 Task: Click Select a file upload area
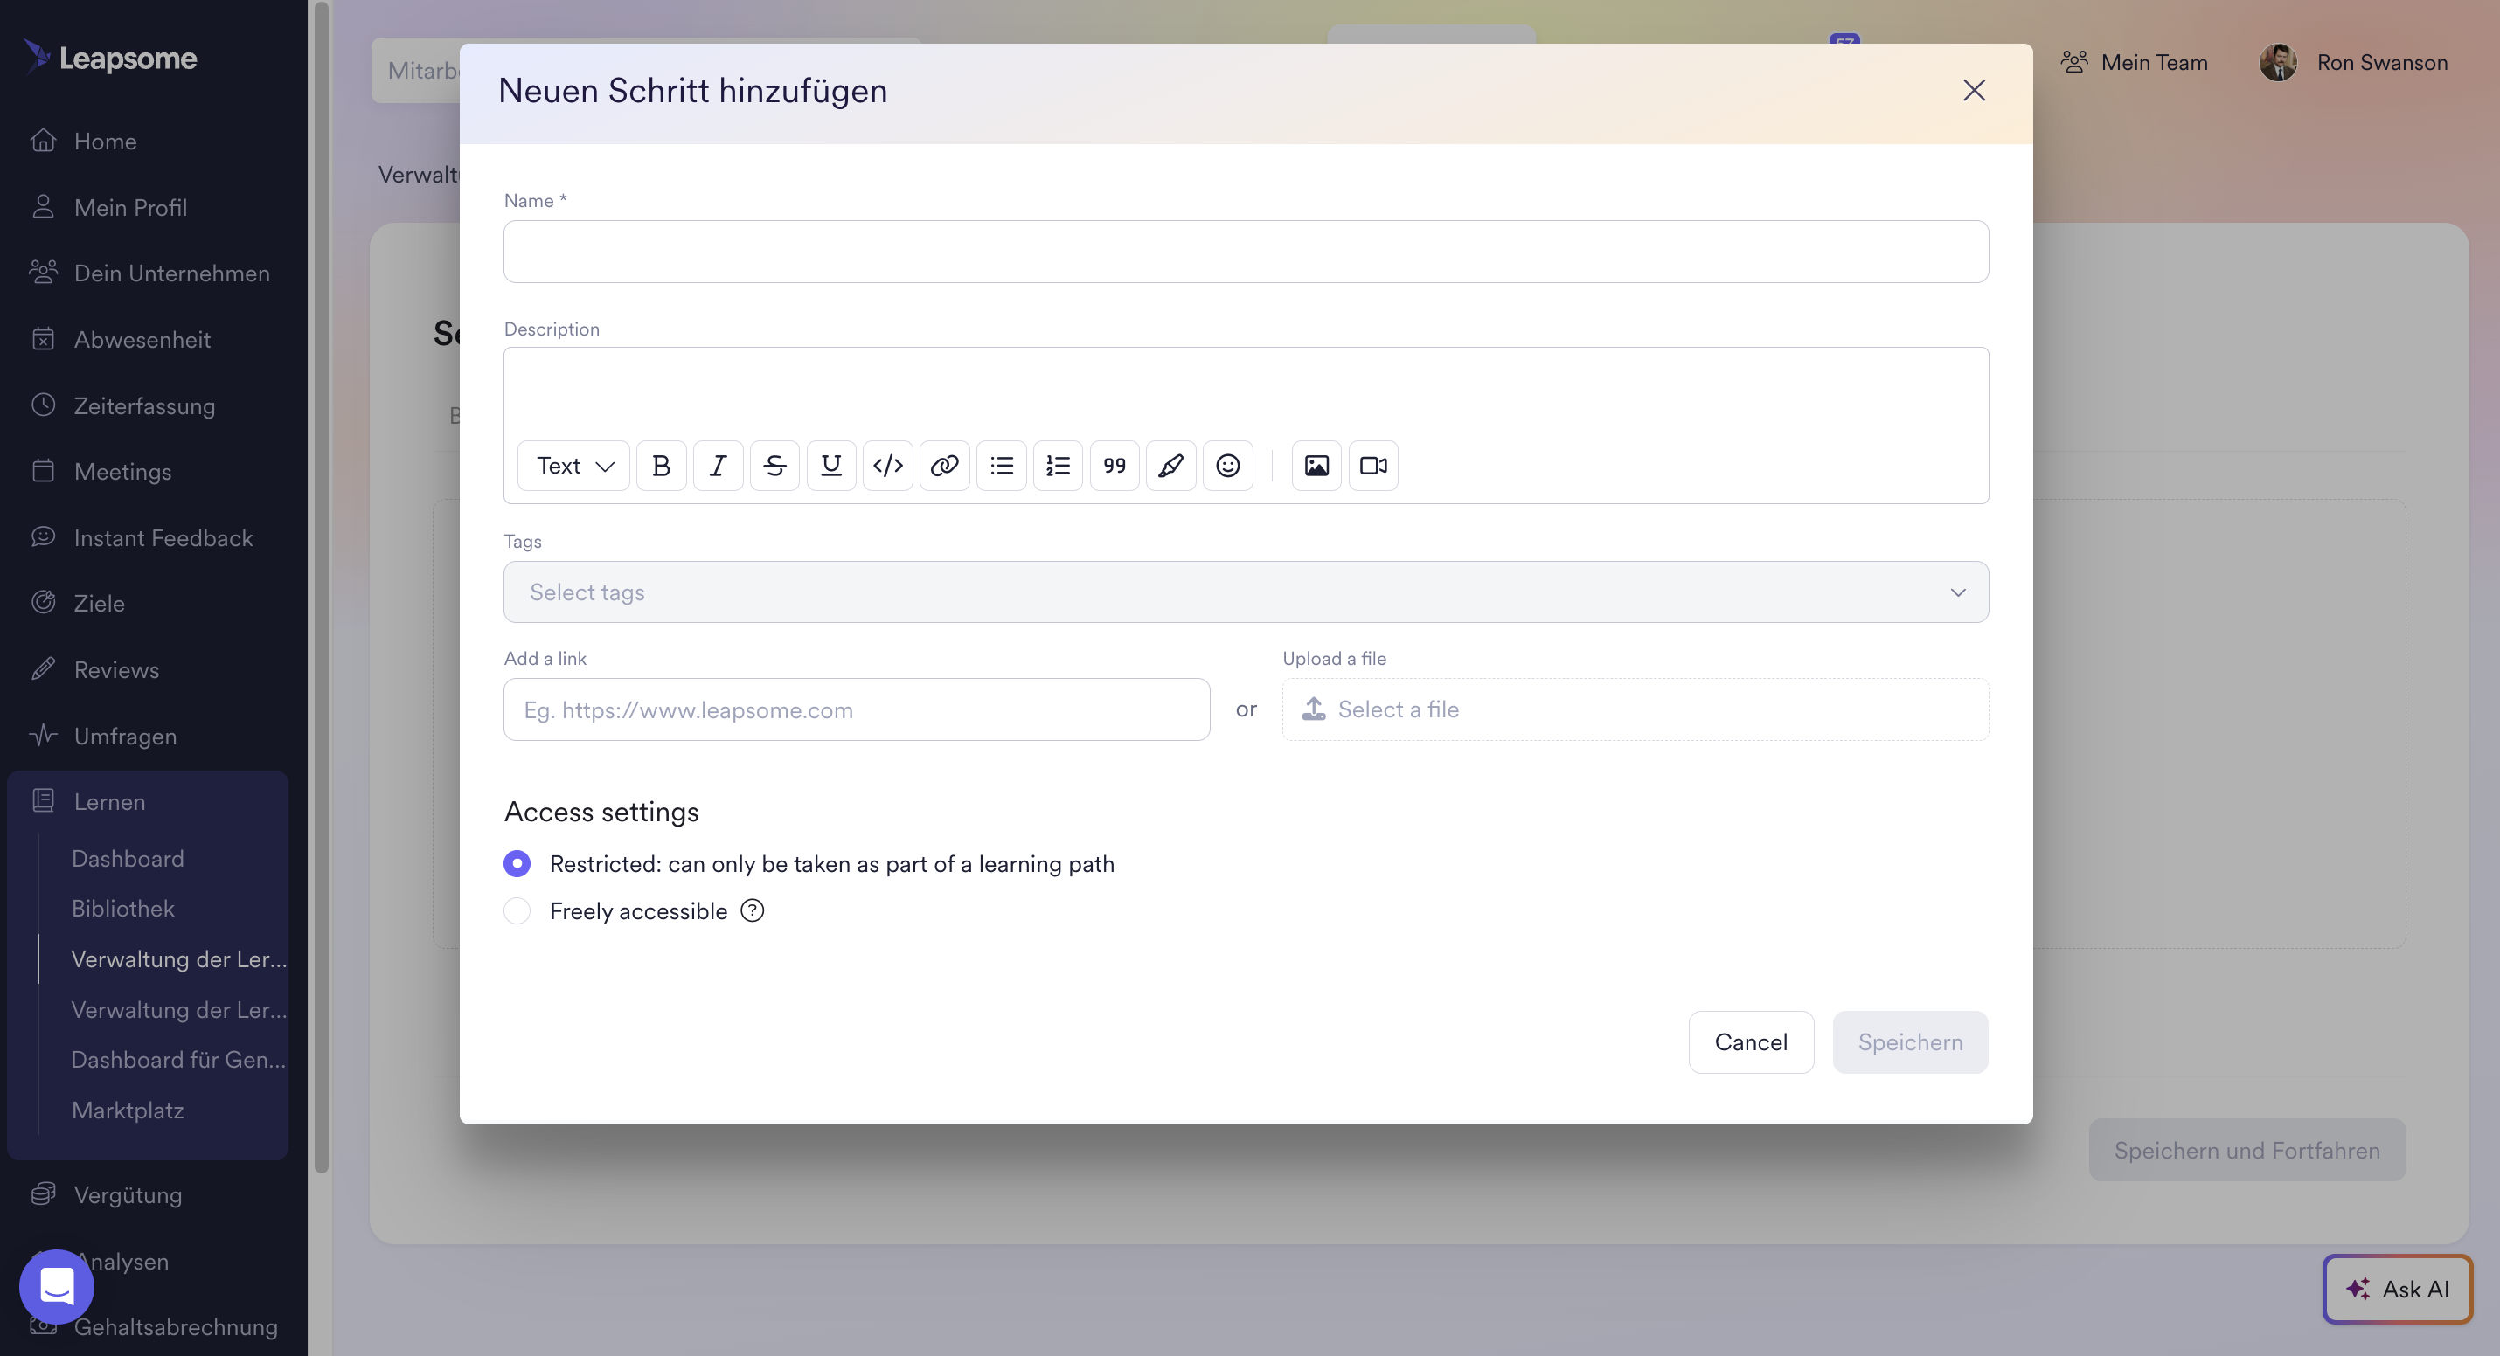coord(1635,710)
